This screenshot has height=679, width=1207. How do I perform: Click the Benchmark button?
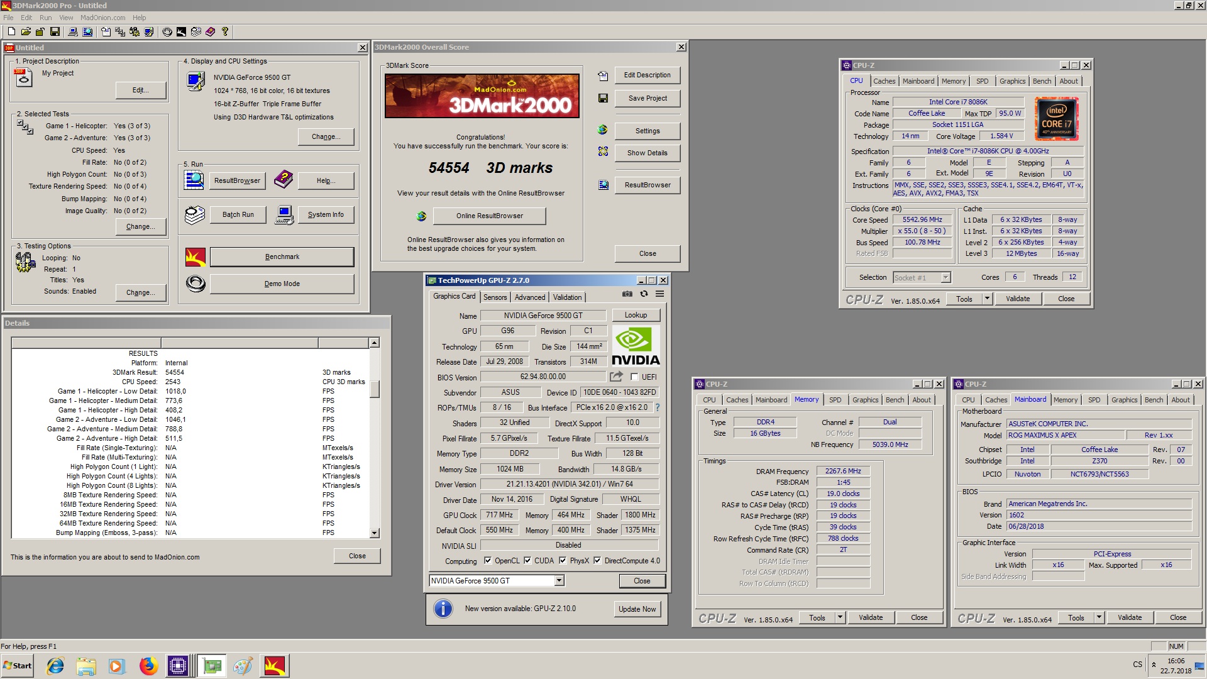(282, 257)
